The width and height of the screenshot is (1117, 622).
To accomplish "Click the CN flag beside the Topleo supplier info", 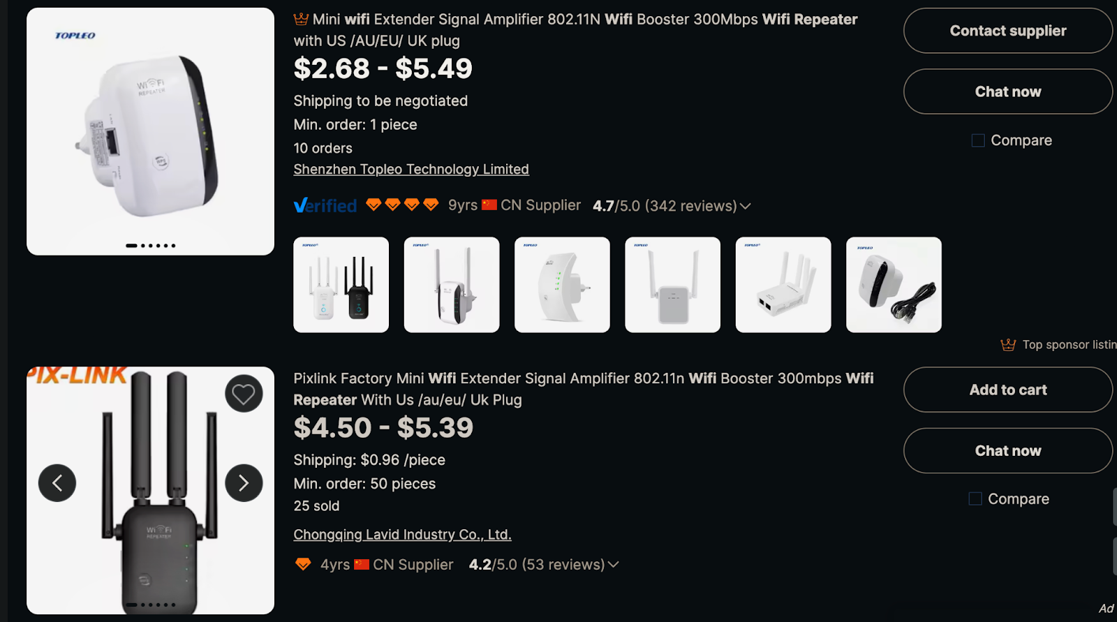I will 489,204.
